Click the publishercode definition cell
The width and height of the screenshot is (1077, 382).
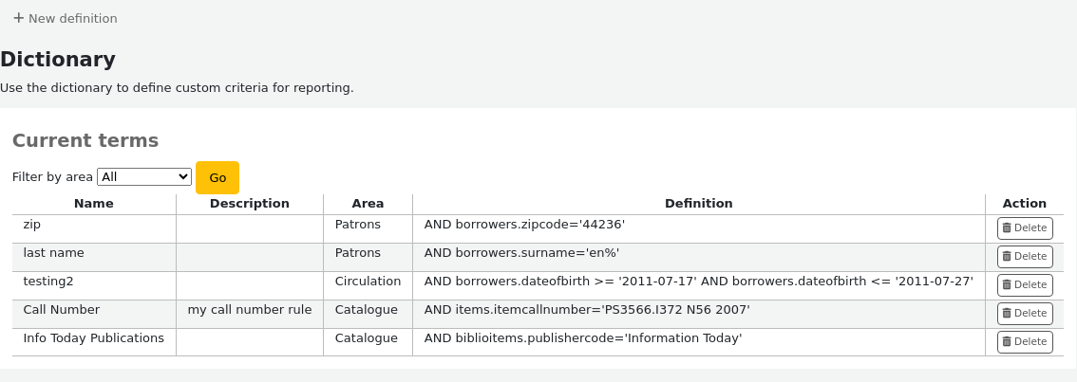coord(582,338)
